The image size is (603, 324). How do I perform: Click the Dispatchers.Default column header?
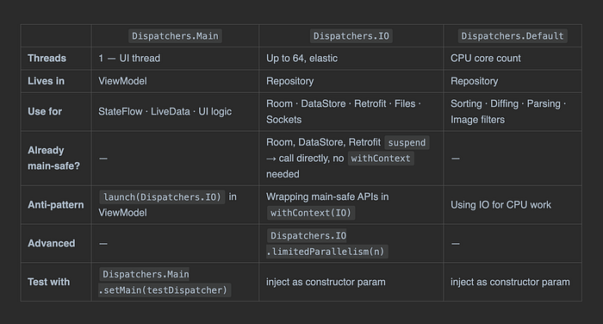click(513, 36)
